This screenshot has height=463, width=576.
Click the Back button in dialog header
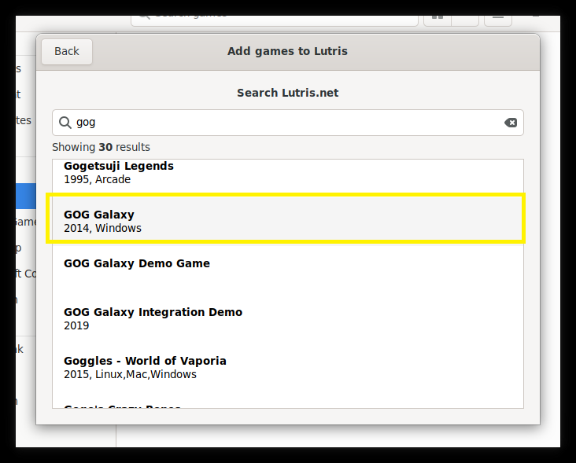pos(67,52)
